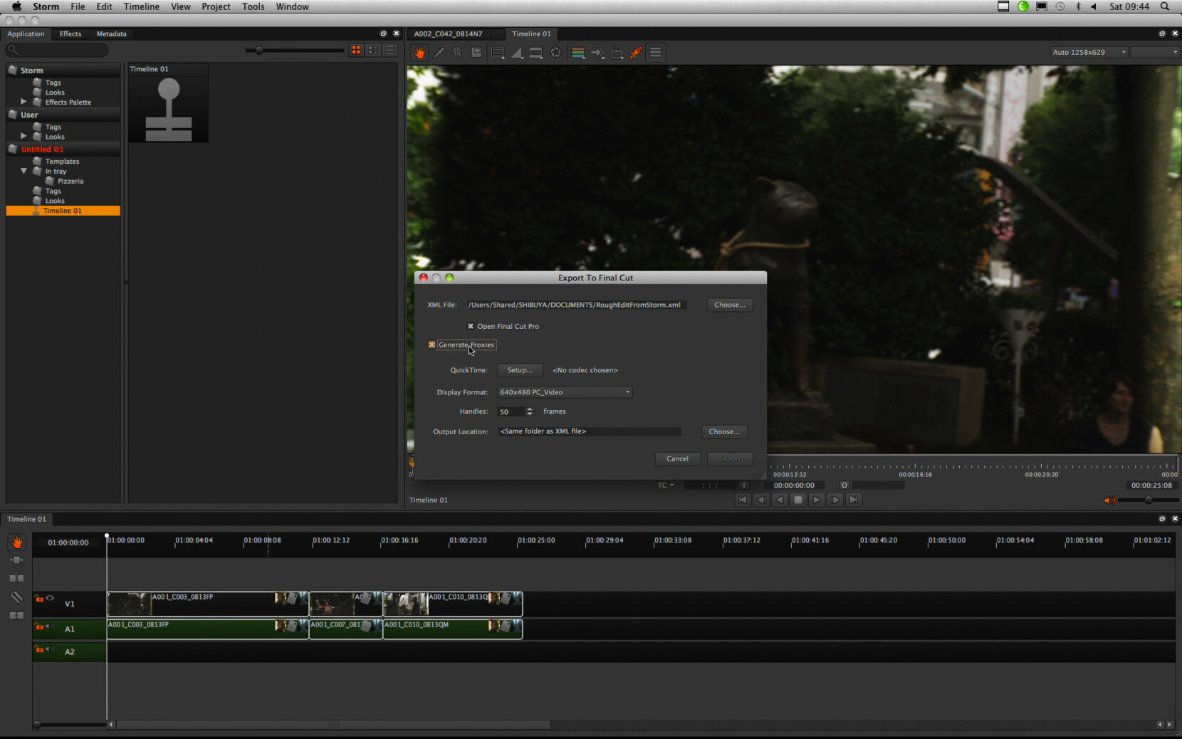
Task: Select the pan hand tool in the viewer toolbar
Action: [420, 53]
